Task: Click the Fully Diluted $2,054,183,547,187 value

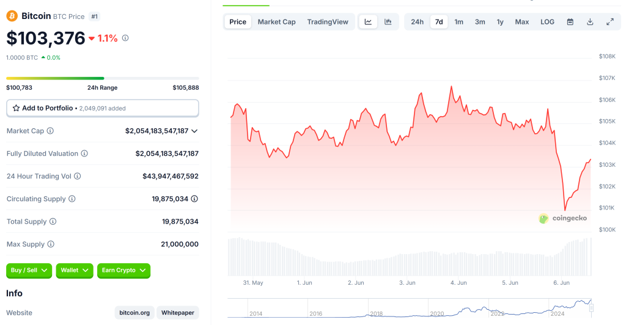Action: [167, 153]
